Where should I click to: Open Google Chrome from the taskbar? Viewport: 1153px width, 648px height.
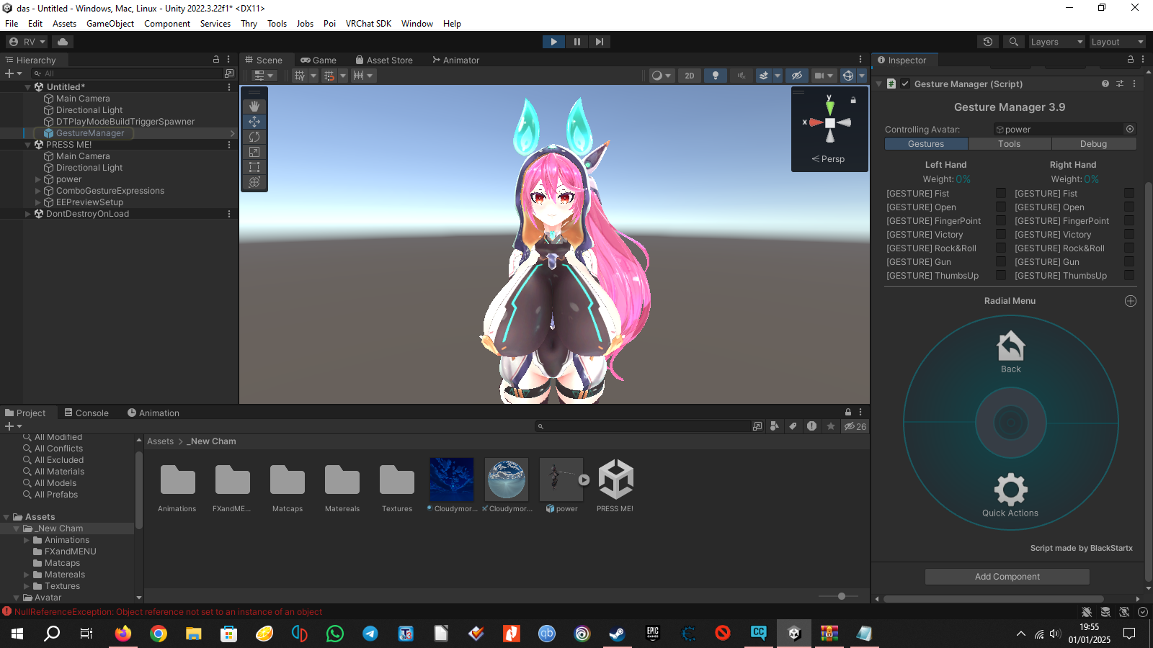(x=159, y=634)
